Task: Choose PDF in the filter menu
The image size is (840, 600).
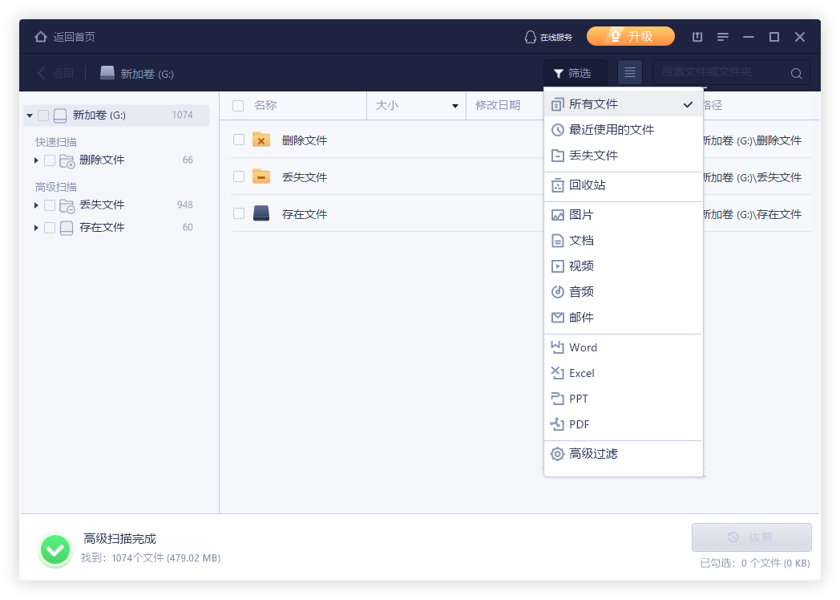Action: 580,424
